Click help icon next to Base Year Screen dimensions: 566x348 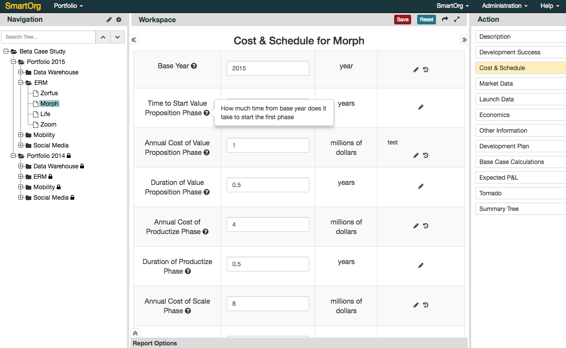click(x=194, y=66)
